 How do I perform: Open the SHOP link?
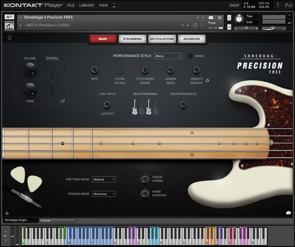234,6
